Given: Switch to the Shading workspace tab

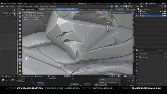Looking at the screenshot, I should 73,4.
